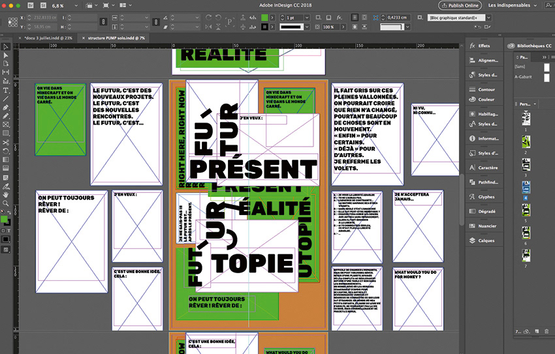Switch to the docu 3 juillet.indd tab
555x354 pixels.
[48, 37]
